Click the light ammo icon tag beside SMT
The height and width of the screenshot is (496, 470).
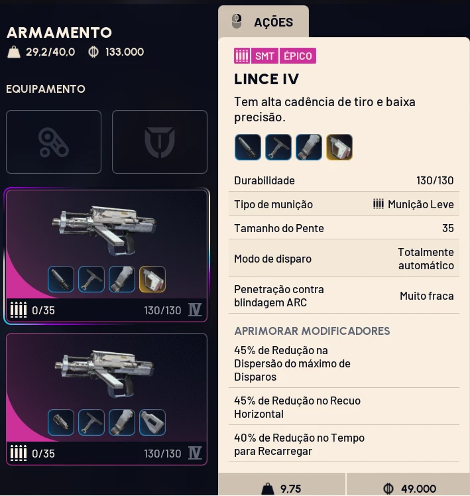242,56
